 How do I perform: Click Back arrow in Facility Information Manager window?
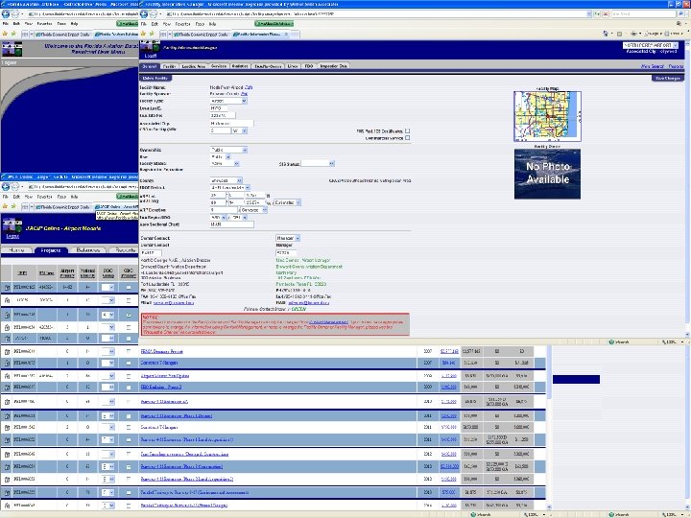click(144, 14)
